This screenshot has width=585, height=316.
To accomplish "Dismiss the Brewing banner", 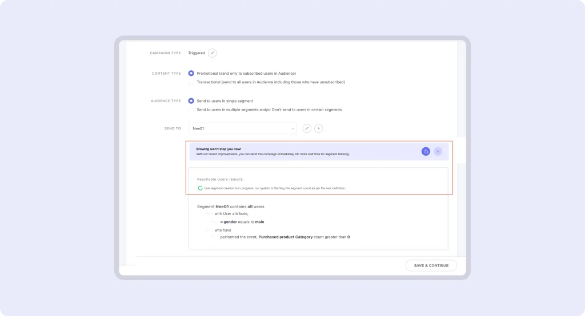I will tap(438, 151).
